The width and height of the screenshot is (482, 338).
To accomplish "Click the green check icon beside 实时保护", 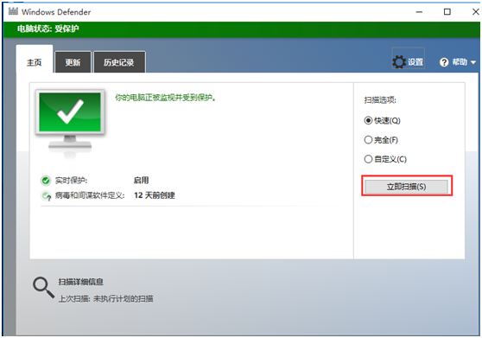I will [46, 181].
